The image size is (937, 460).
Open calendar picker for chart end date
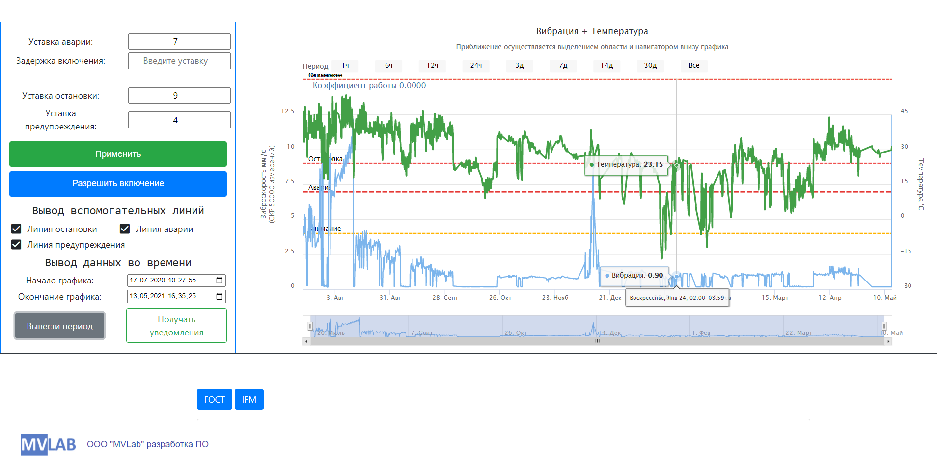220,297
